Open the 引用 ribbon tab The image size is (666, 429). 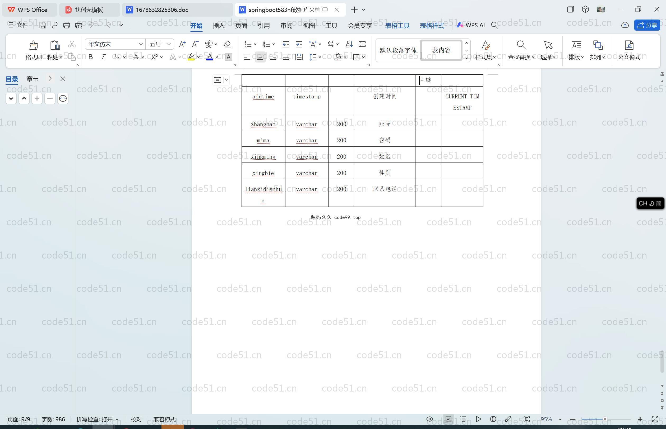coord(263,25)
